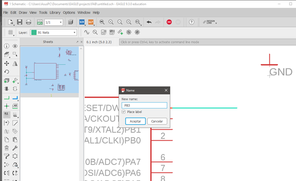This screenshot has height=181, width=296.
Task: Open the CAM processor icon
Action: (x=70, y=22)
